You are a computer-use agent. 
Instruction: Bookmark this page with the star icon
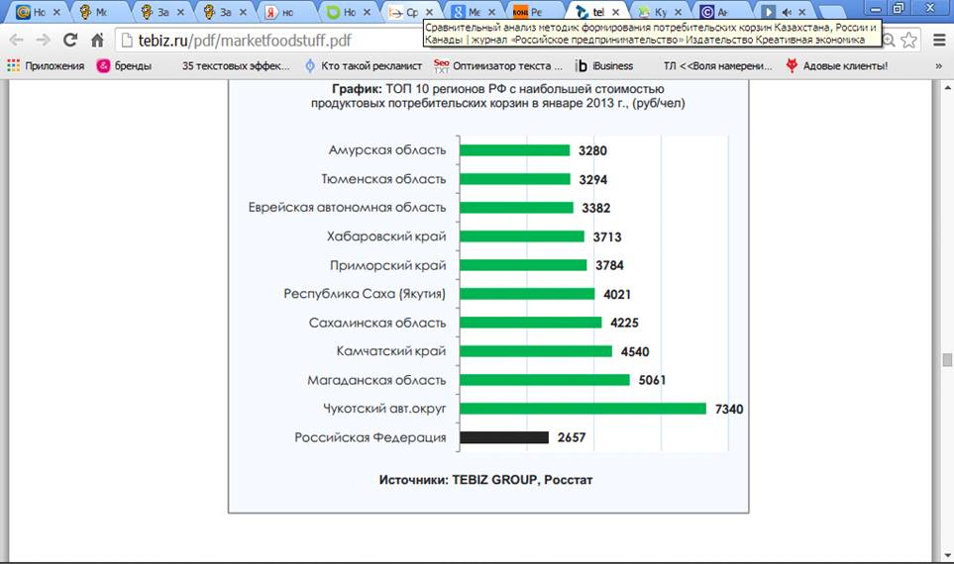coord(909,41)
